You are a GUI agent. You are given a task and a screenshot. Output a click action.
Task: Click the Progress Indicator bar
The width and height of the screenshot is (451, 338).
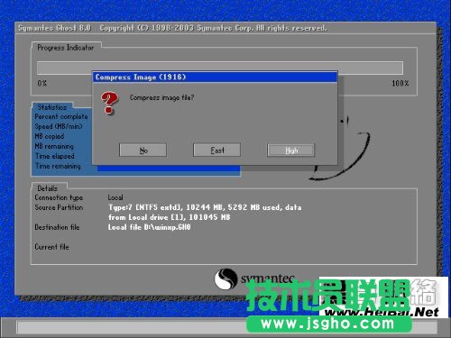tap(220, 68)
